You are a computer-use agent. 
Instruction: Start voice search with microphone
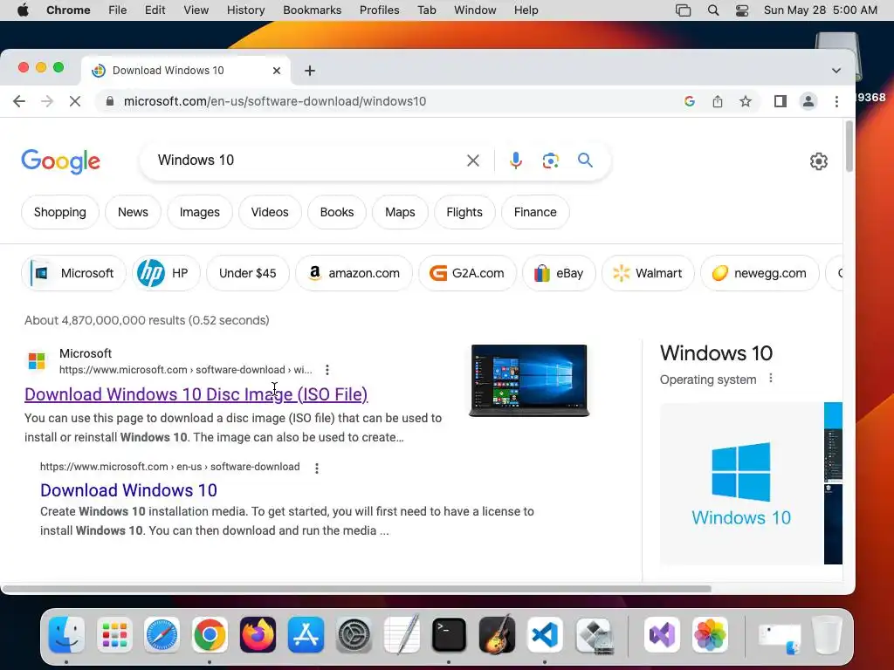[x=515, y=161]
